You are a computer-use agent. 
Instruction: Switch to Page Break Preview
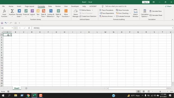tap(149, 91)
